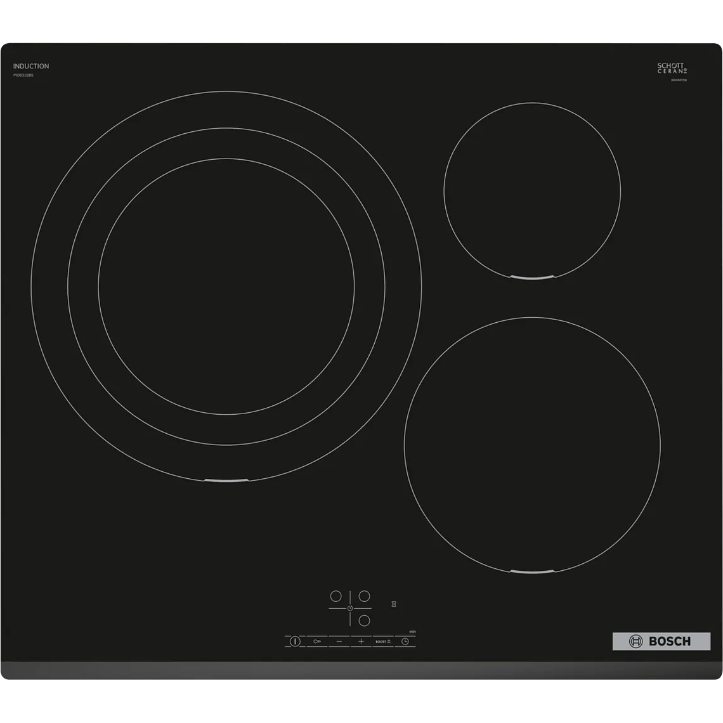Screen dimensions: 723x723
Task: Click center of large triple-ring cooking zone
Action: 226,287
